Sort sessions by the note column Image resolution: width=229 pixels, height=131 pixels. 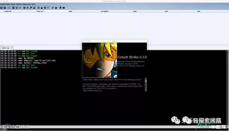149,11
